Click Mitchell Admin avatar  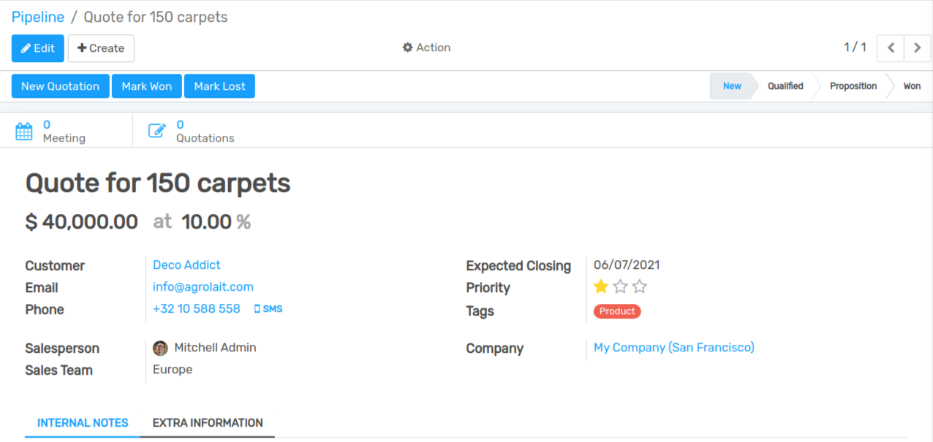click(160, 348)
